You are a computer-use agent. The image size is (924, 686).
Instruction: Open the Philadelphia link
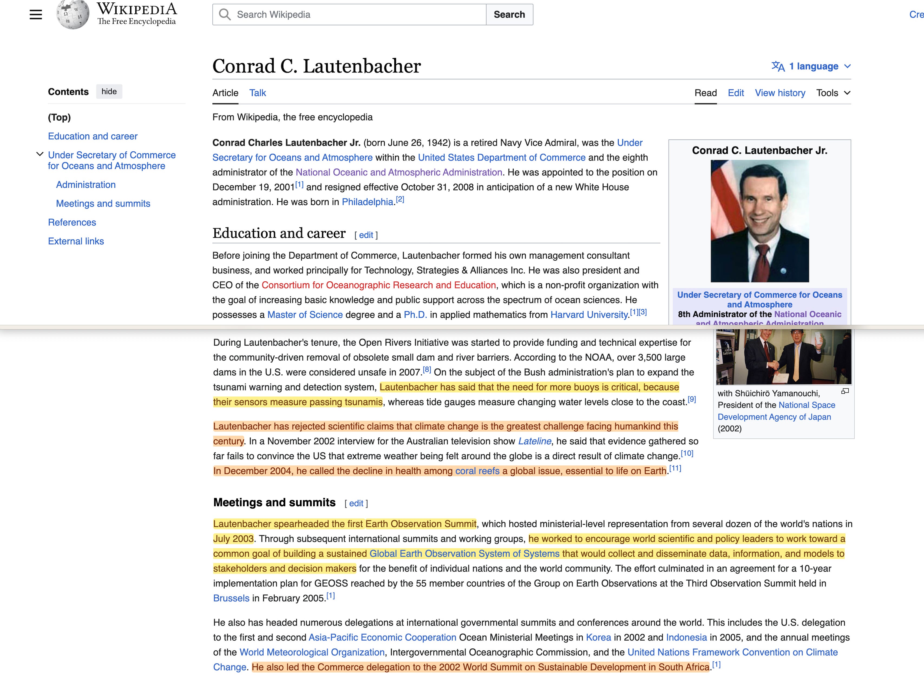368,202
